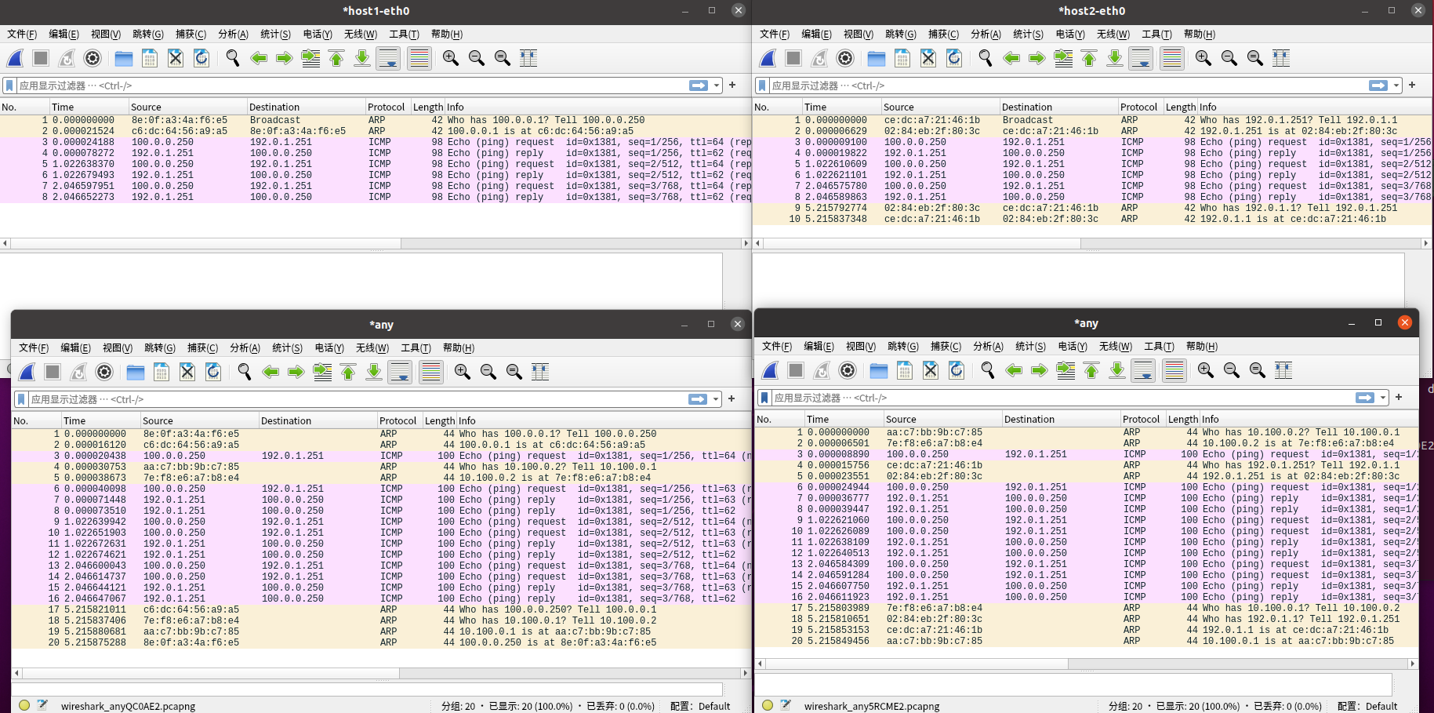Image resolution: width=1434 pixels, height=713 pixels.
Task: Open 分析(A) menu in bottom-left any window
Action: coord(245,347)
